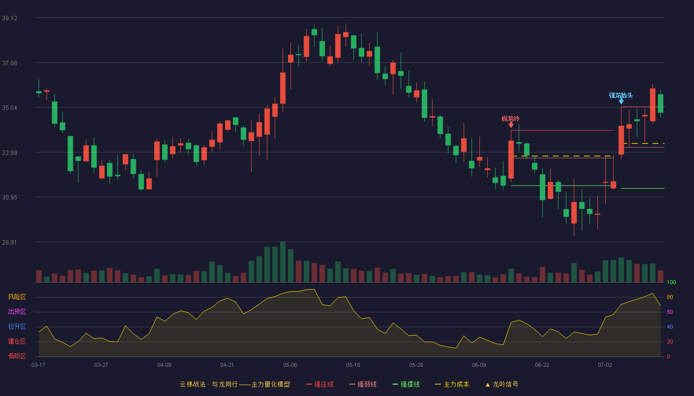Select the 03-27 date on the time axis
The image size is (694, 396).
[x=101, y=365]
